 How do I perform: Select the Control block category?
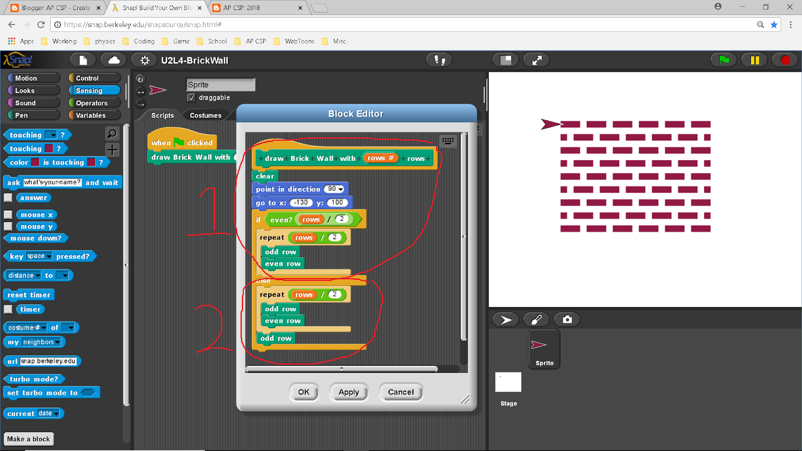[x=95, y=78]
